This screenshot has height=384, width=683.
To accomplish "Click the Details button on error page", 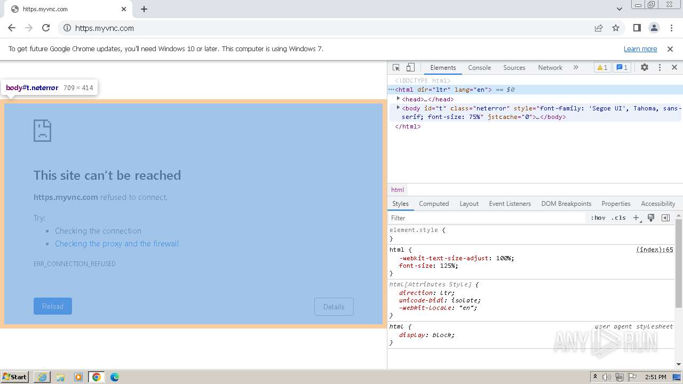I will pos(334,307).
